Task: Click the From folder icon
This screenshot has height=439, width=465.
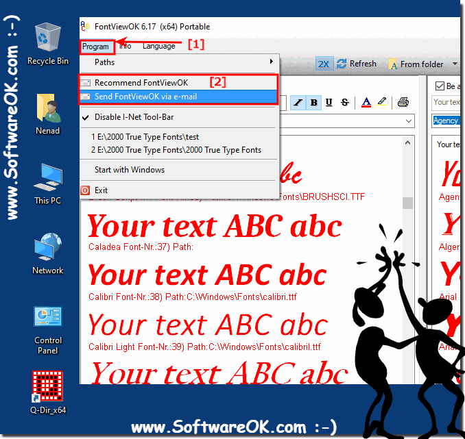Action: click(x=392, y=64)
